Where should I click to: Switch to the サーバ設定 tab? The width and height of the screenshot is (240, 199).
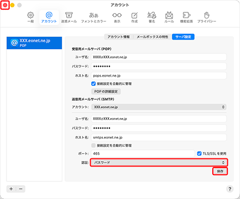[x=183, y=37]
